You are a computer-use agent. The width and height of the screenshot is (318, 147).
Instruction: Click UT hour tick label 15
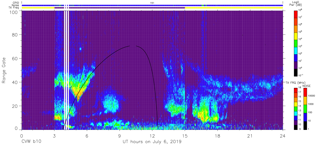(185, 136)
